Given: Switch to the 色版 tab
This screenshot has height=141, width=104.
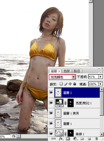Looking at the screenshot, I should 67,71.
